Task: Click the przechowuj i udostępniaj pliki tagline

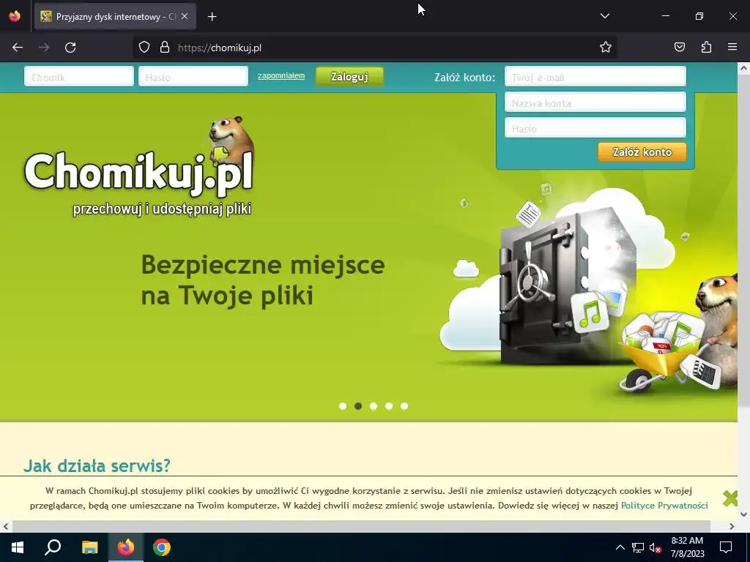Action: [x=162, y=209]
